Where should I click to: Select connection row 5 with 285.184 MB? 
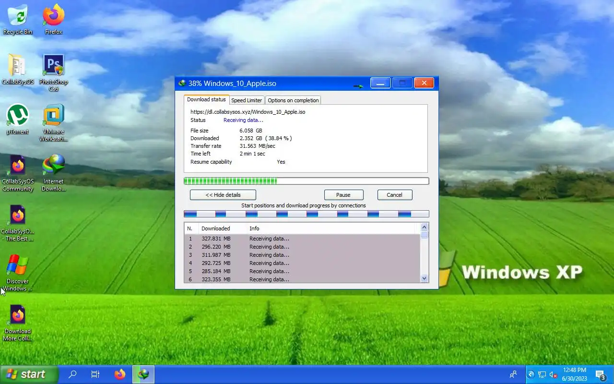[302, 271]
